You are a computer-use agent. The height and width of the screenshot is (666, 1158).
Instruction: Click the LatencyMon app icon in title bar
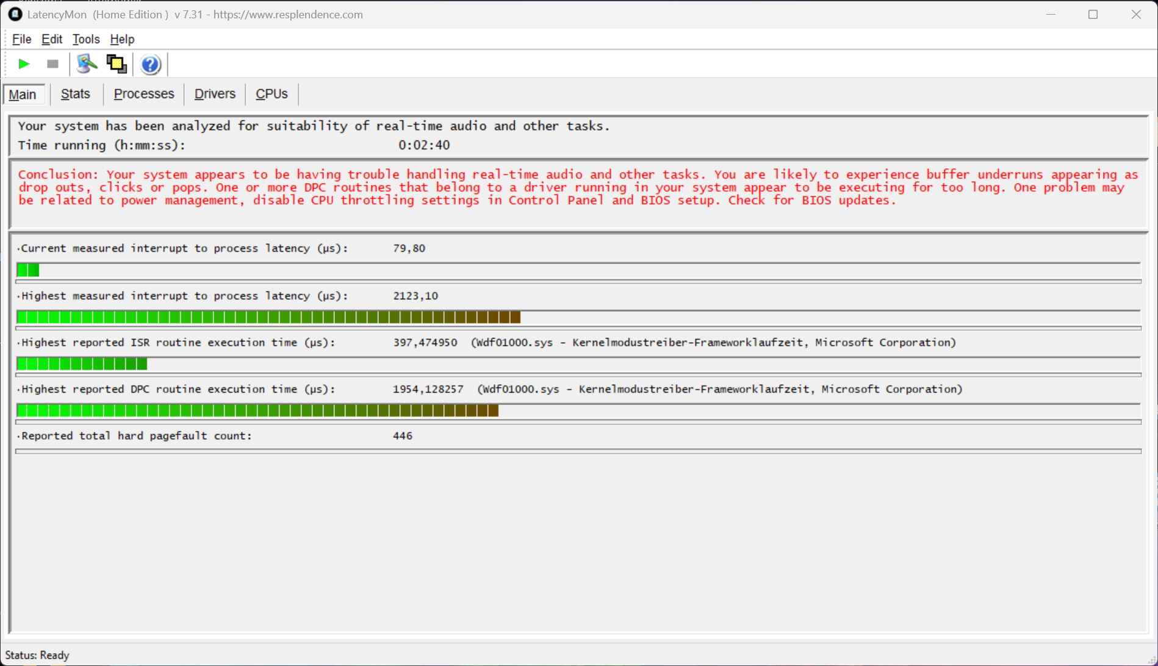(15, 14)
